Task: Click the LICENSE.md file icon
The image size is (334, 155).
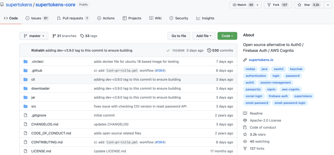Action: (25, 151)
